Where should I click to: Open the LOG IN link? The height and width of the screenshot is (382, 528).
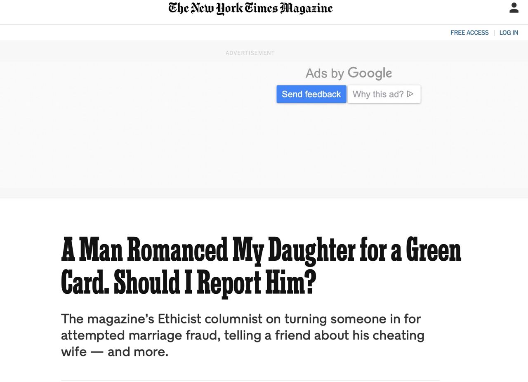[x=509, y=33]
